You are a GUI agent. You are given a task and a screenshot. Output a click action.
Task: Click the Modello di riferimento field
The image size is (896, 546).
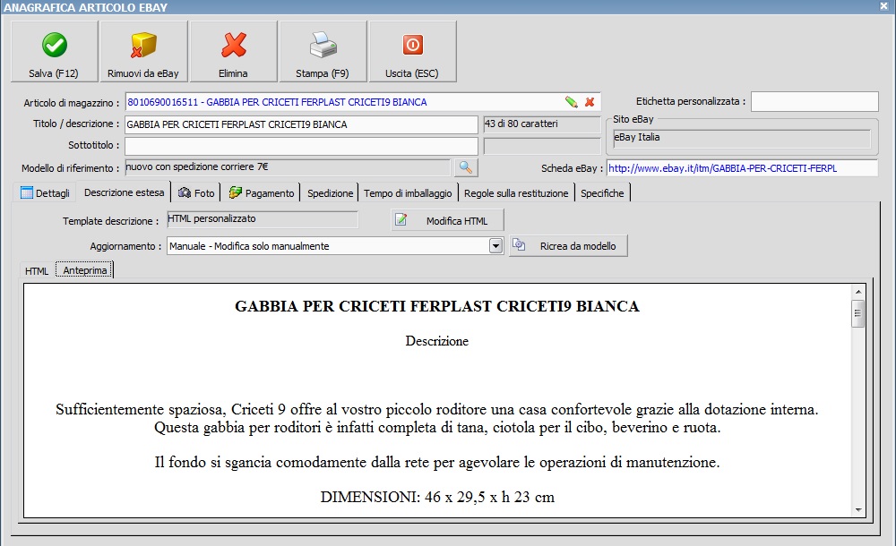[x=288, y=167]
